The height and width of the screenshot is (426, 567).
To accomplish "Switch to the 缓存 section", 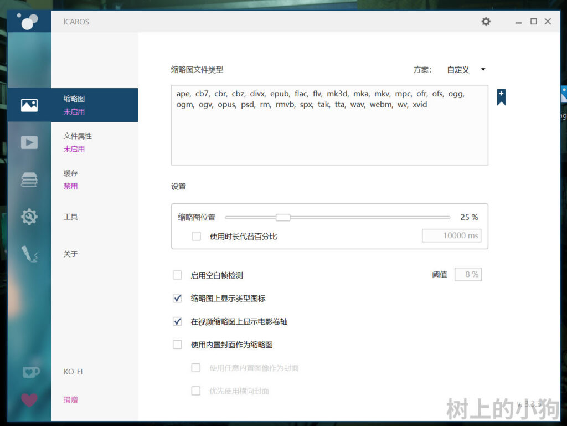I will 71,173.
